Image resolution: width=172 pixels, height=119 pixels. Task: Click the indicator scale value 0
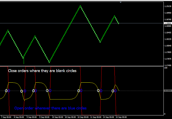click(165, 114)
